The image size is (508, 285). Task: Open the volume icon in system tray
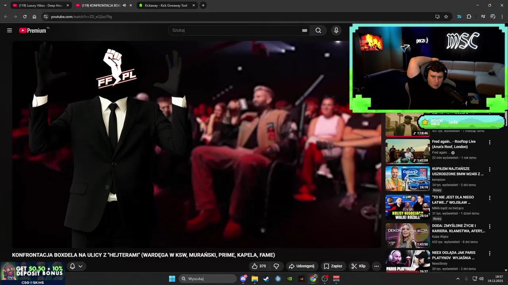click(x=481, y=279)
